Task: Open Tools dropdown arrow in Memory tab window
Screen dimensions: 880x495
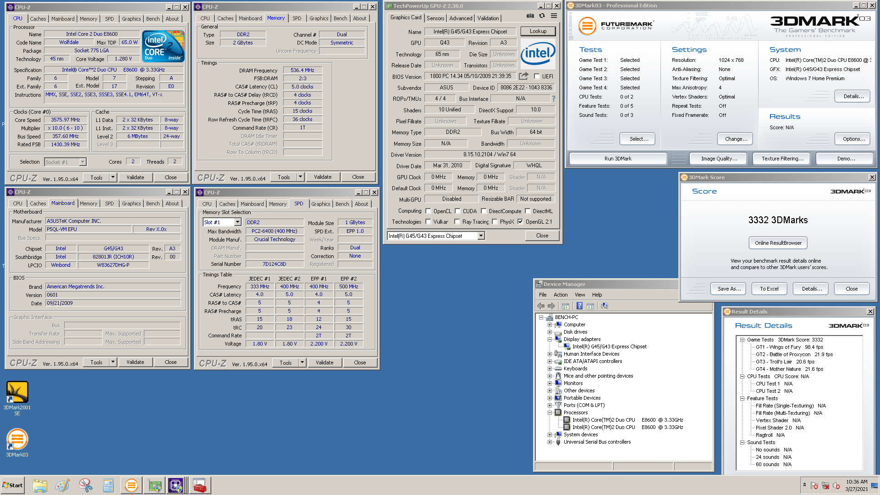Action: 300,177
